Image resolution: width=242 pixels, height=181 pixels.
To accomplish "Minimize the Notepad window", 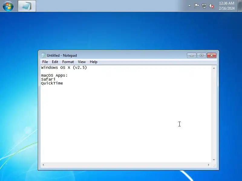I will [x=191, y=56].
